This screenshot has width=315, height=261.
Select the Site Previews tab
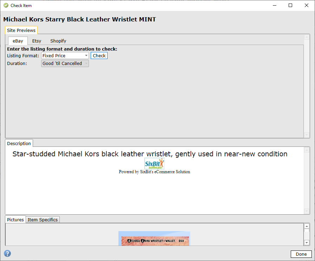pyautogui.click(x=21, y=30)
